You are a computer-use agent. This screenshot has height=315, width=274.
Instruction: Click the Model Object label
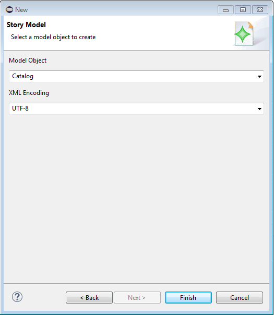[x=28, y=60]
